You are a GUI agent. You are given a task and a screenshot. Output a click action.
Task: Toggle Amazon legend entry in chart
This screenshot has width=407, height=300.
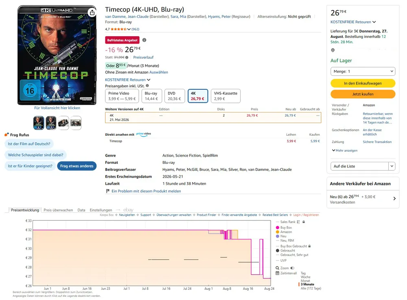click(x=283, y=232)
